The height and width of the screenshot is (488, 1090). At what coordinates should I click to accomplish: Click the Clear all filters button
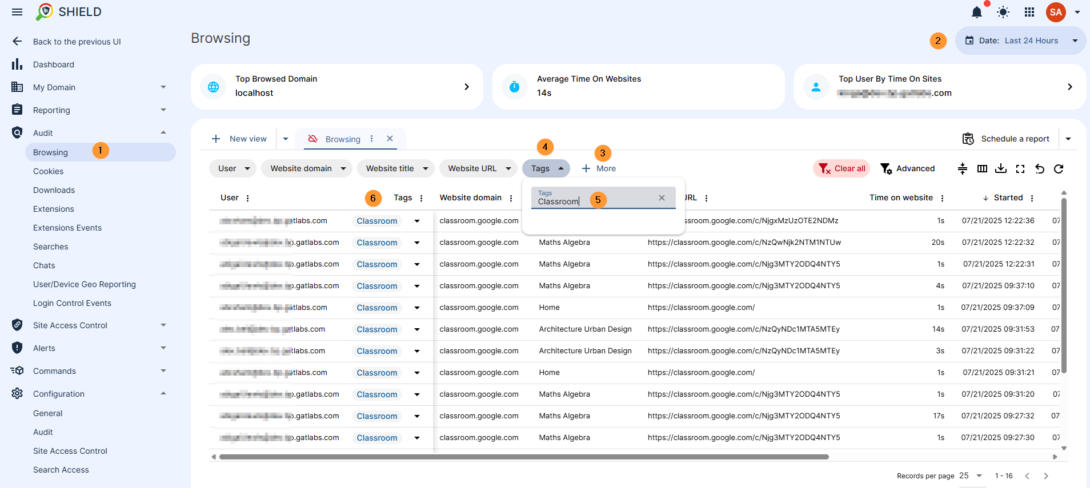(841, 168)
